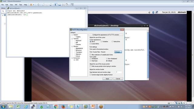Enable the Cursor blinks checkbox

pos(90,44)
